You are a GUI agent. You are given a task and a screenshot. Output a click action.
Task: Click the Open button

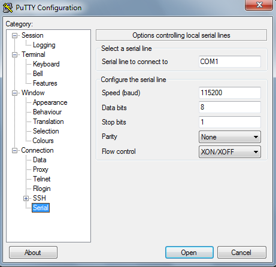click(x=189, y=253)
